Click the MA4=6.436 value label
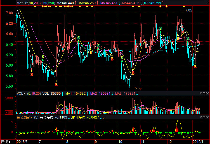This screenshot has height=144, width=210. click(131, 3)
